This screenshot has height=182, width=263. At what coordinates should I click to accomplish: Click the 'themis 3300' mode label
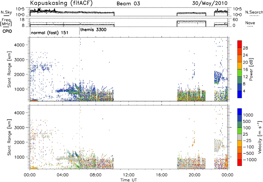[93, 30]
